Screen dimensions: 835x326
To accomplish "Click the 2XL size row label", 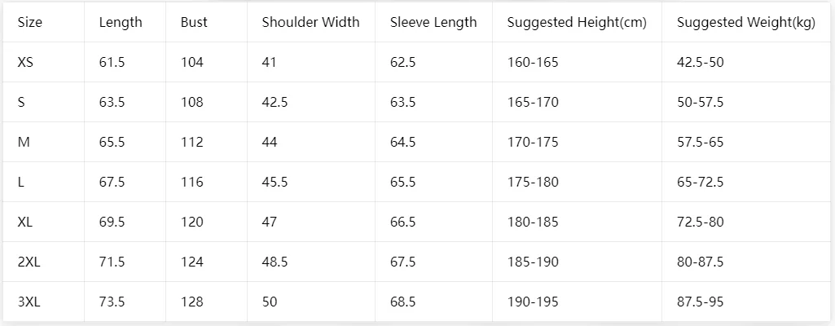I will (29, 262).
